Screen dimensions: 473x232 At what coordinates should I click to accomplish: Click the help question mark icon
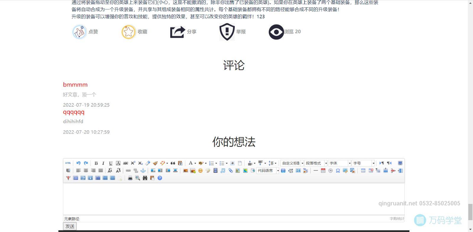[x=160, y=178]
